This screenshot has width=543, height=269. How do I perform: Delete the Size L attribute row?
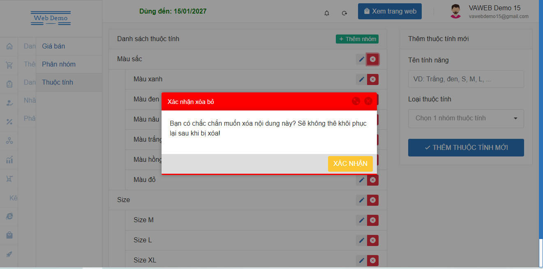pyautogui.click(x=373, y=240)
